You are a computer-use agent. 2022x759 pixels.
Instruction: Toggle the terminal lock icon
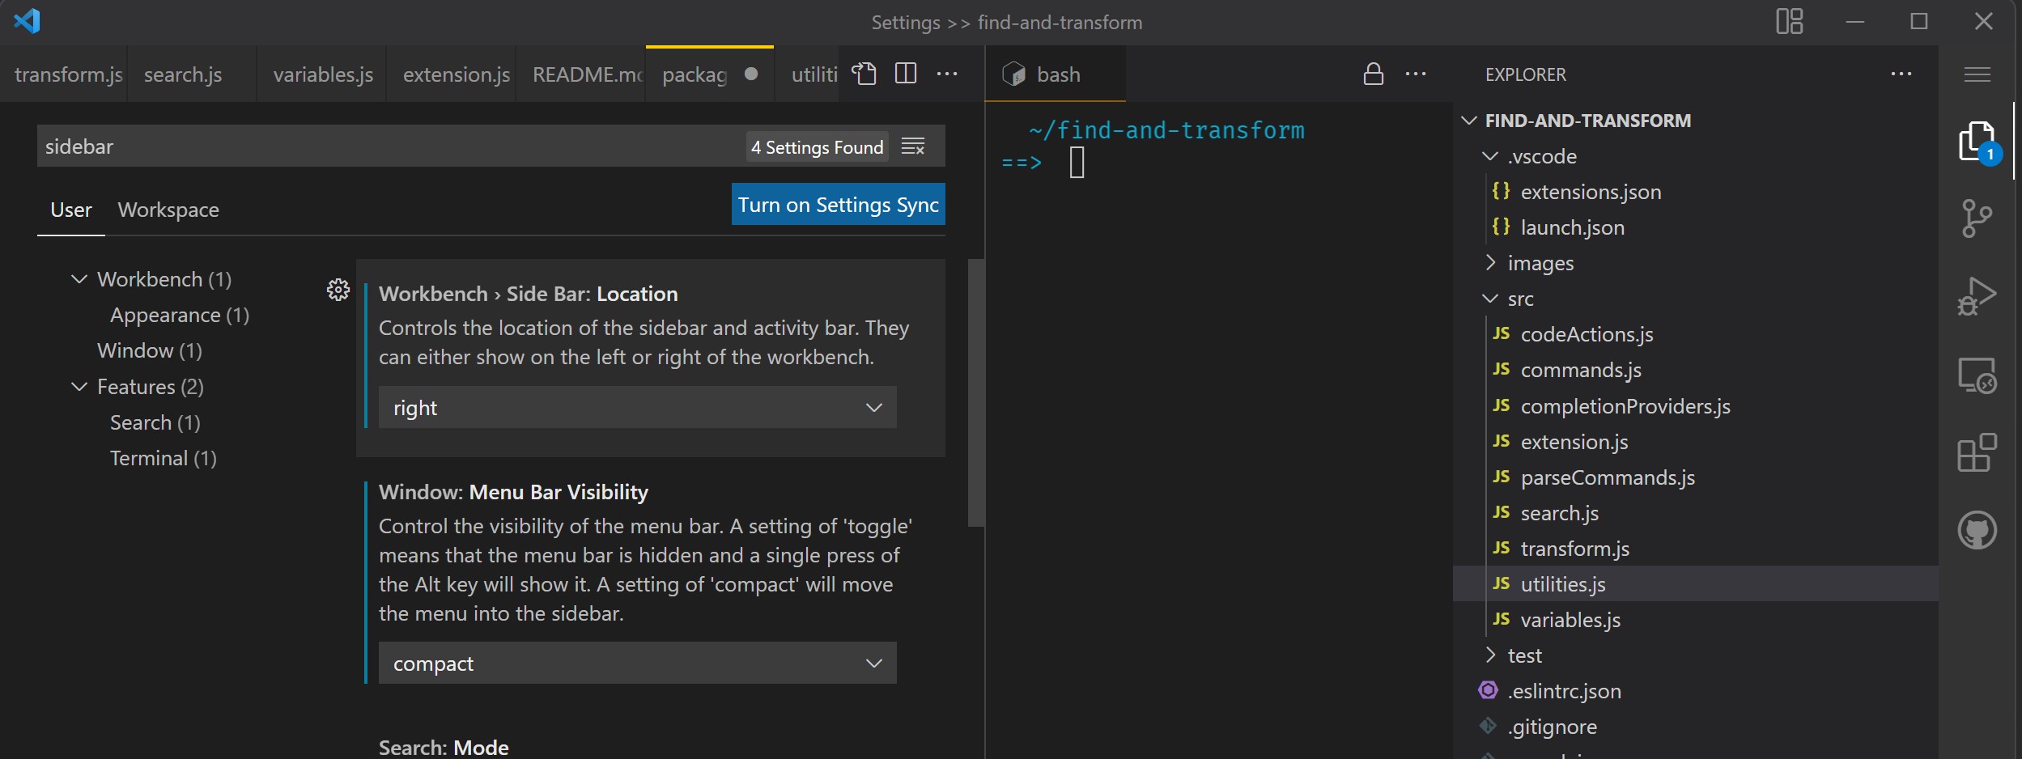pos(1373,74)
